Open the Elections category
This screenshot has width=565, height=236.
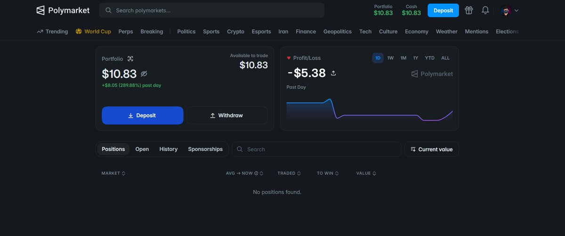pos(507,32)
